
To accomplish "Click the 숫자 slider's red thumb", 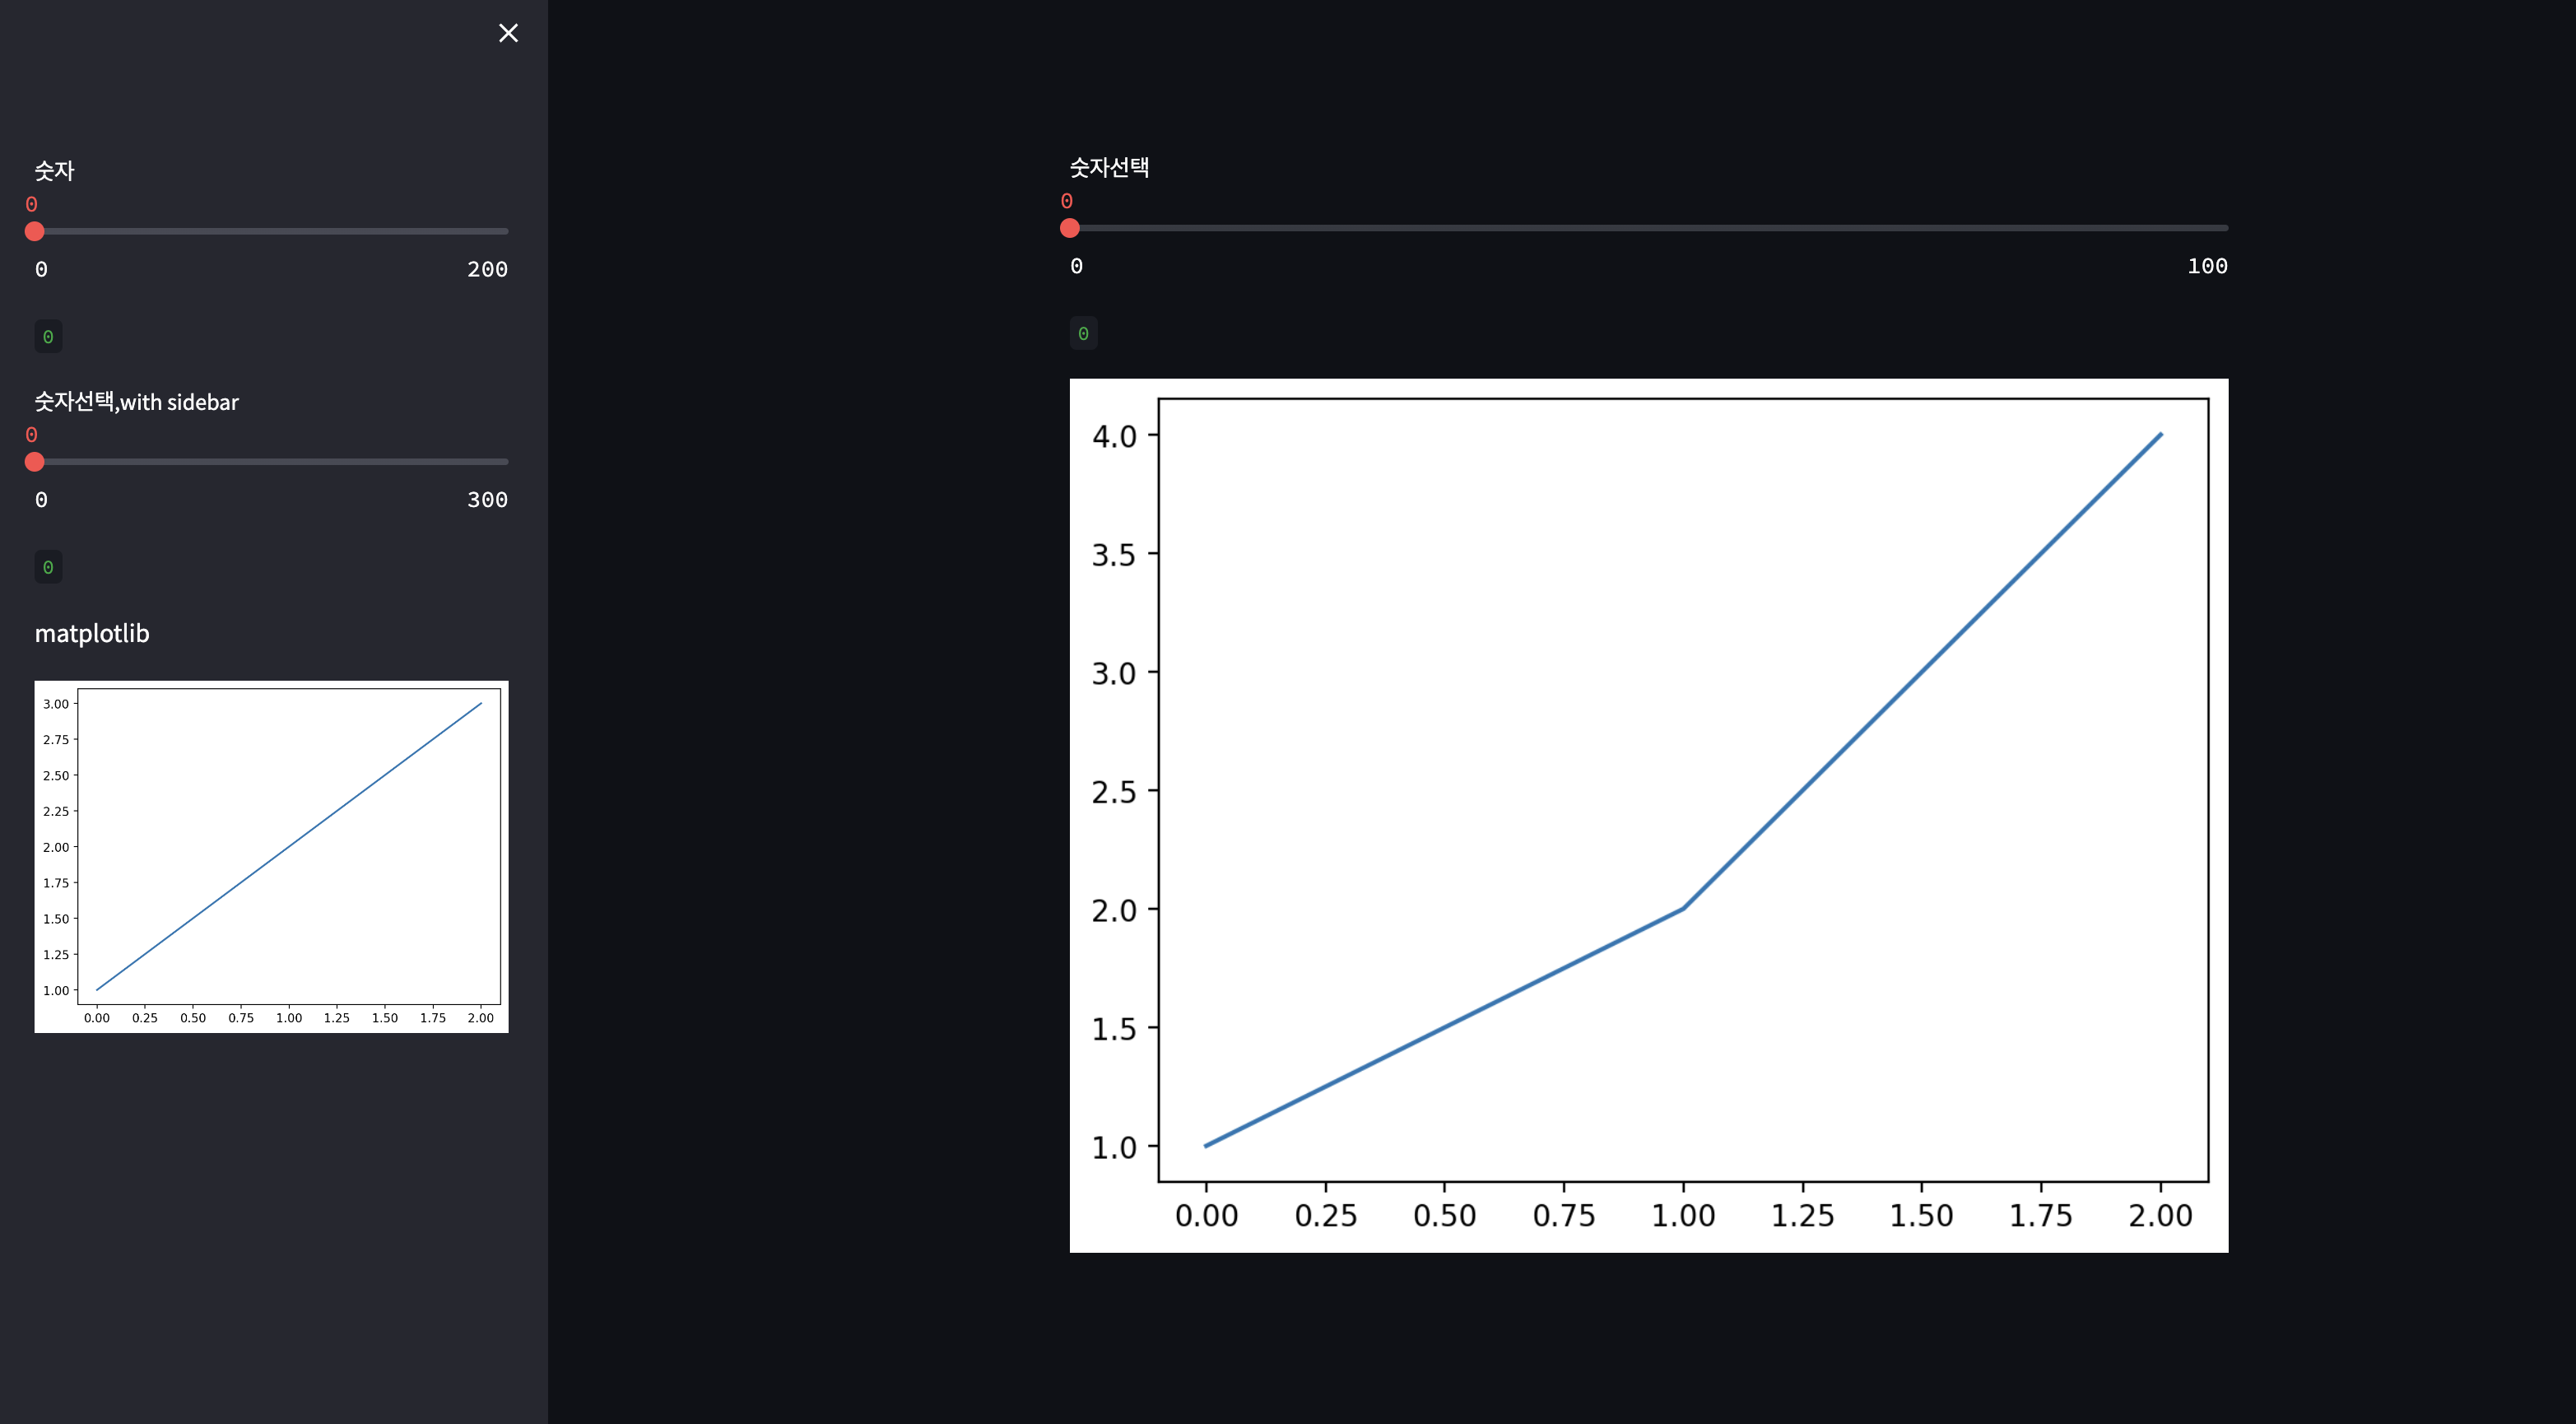I will point(35,231).
